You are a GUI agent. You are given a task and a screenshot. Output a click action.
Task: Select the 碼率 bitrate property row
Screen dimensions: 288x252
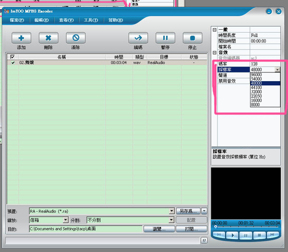click(249, 64)
